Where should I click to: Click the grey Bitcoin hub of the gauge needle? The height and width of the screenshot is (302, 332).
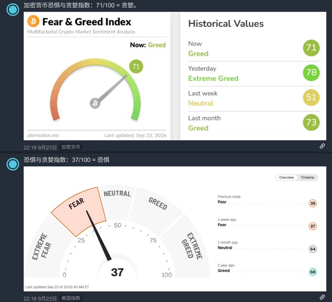95,103
